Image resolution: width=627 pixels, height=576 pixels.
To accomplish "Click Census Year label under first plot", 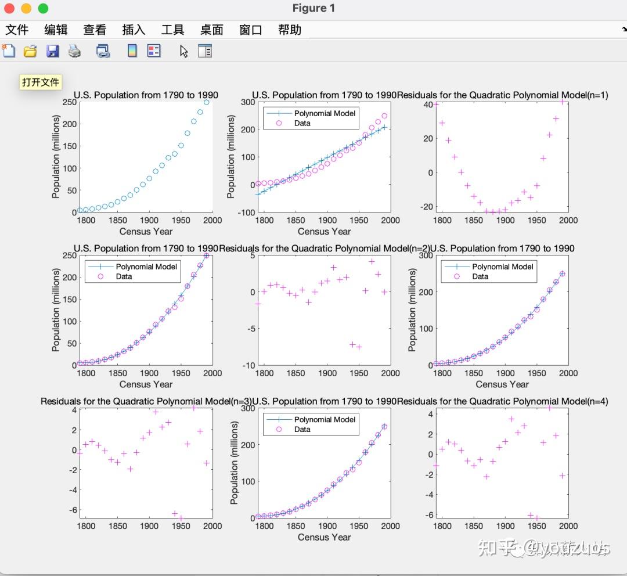I will pos(146,231).
